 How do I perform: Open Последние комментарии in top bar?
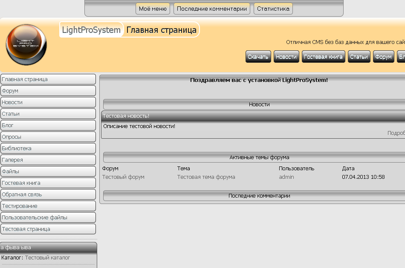pyautogui.click(x=212, y=9)
